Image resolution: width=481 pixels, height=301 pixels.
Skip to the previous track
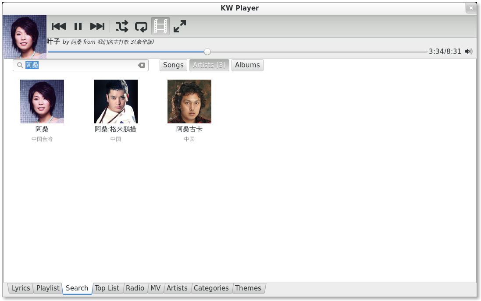coord(59,26)
